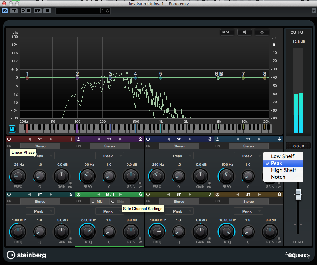
Task: Expand the top-right window options arrow
Action: (x=314, y=11)
